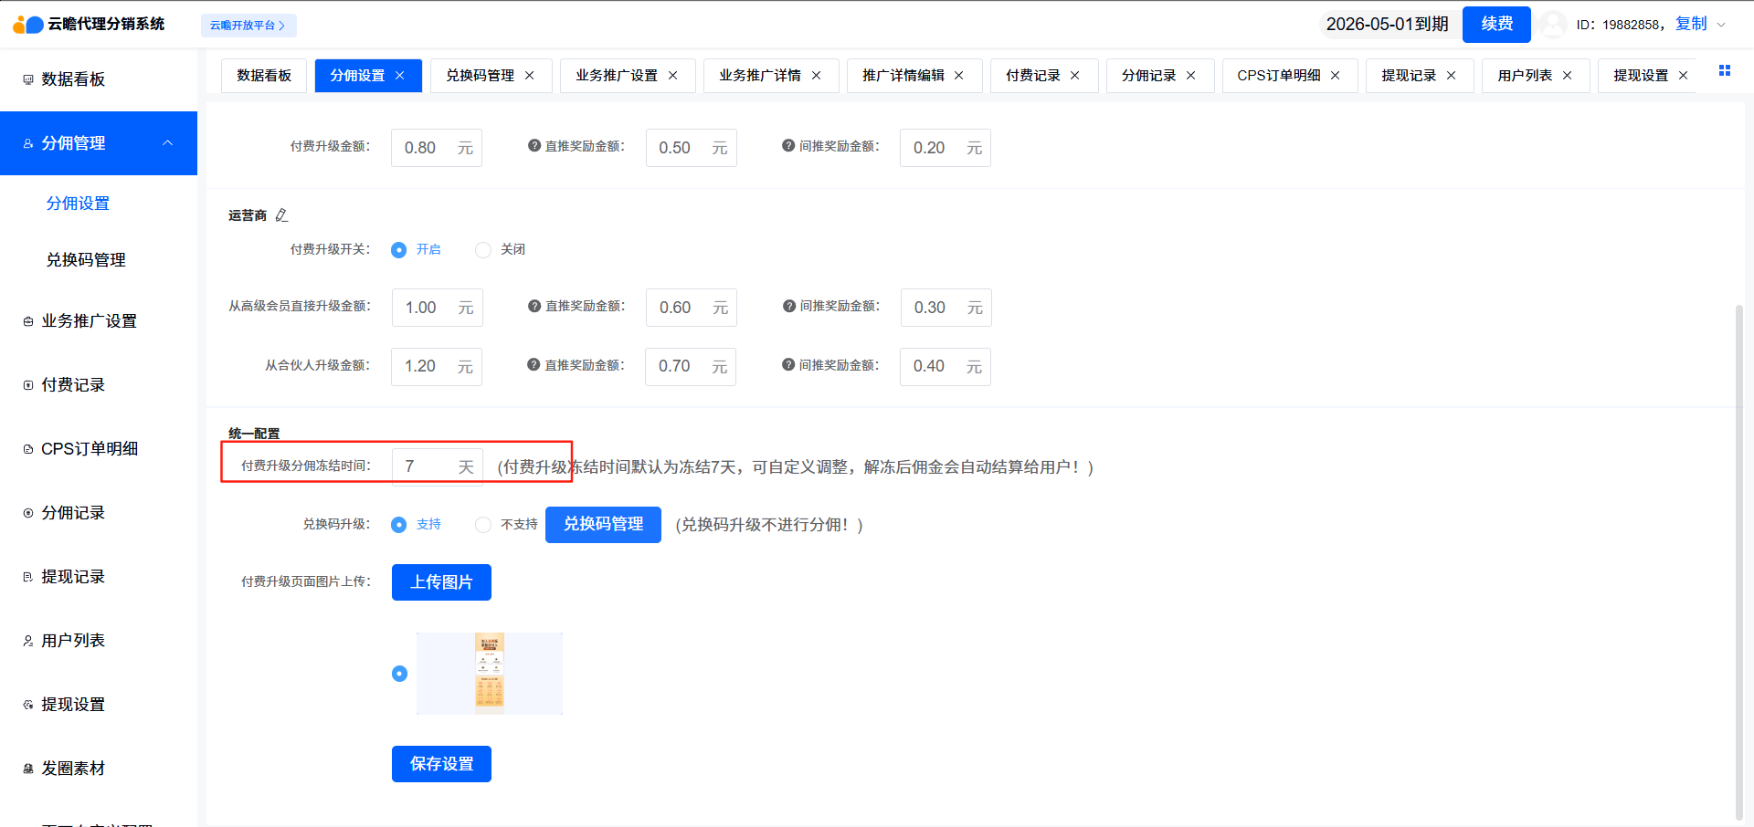This screenshot has width=1754, height=827.
Task: Focus the 从高级会员直接升级金额 input
Action: (x=438, y=308)
